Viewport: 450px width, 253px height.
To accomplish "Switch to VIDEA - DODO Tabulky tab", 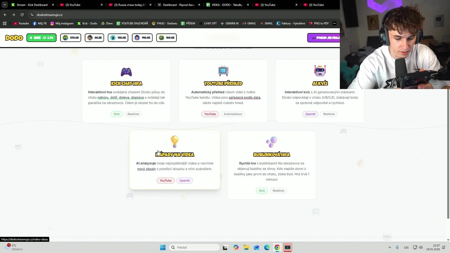I will click(227, 5).
